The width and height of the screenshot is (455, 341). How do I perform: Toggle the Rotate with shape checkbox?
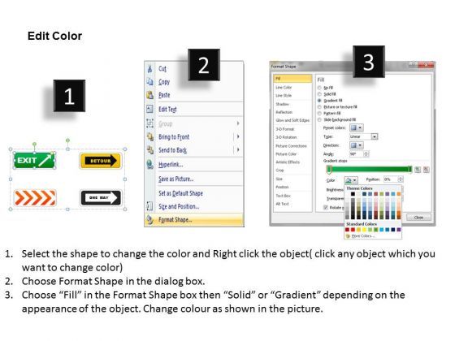tap(326, 207)
